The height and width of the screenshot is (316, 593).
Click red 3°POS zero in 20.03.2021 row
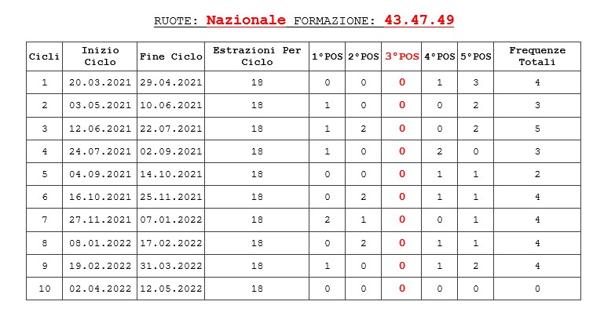(401, 82)
